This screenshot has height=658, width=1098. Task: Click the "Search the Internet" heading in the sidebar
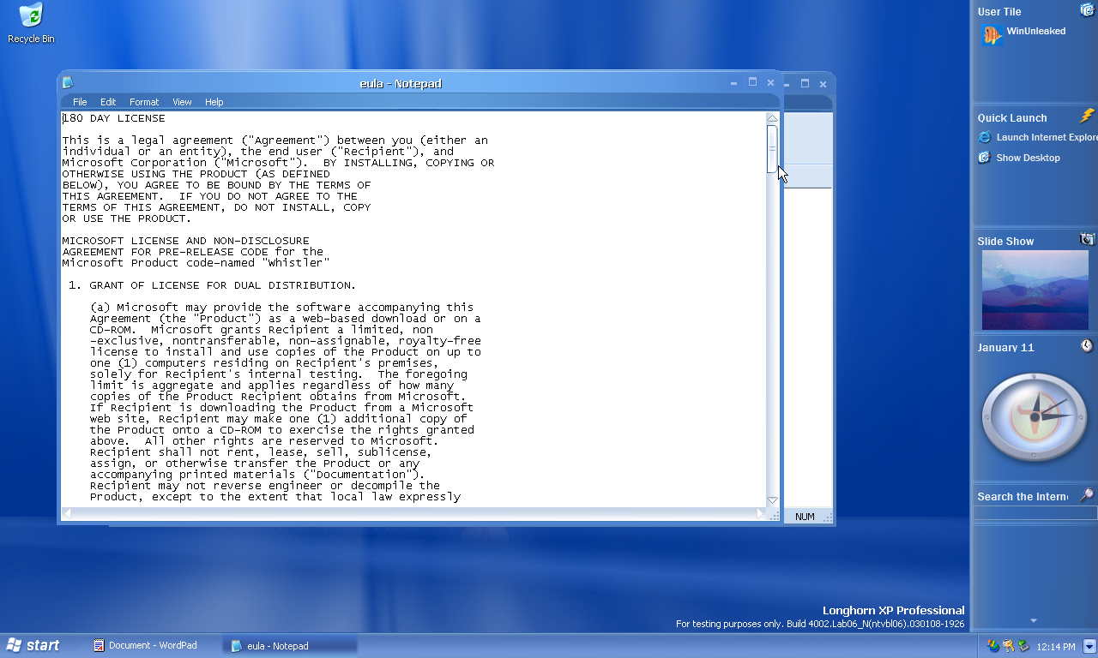[1023, 496]
